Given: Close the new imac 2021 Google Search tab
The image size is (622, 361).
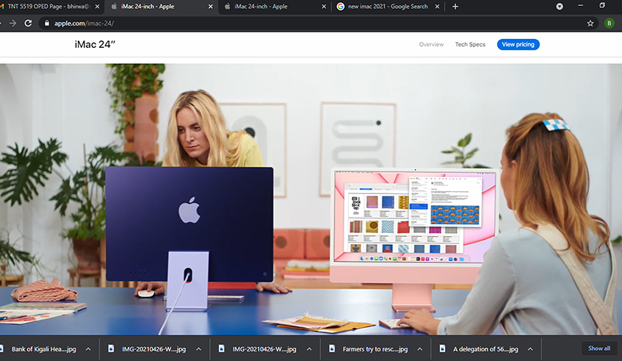Looking at the screenshot, I should (x=436, y=7).
